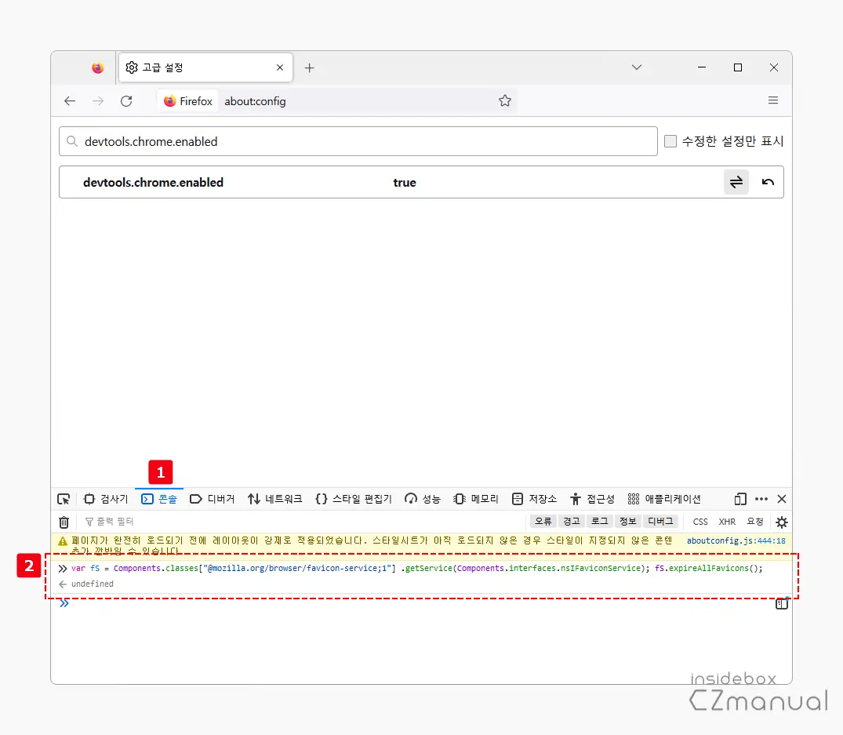
Task: Bookmark this page with star icon
Action: [x=504, y=101]
